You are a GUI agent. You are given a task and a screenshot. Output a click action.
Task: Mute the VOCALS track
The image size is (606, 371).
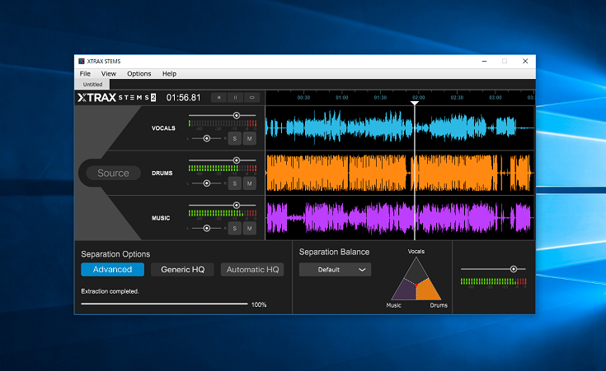click(250, 138)
